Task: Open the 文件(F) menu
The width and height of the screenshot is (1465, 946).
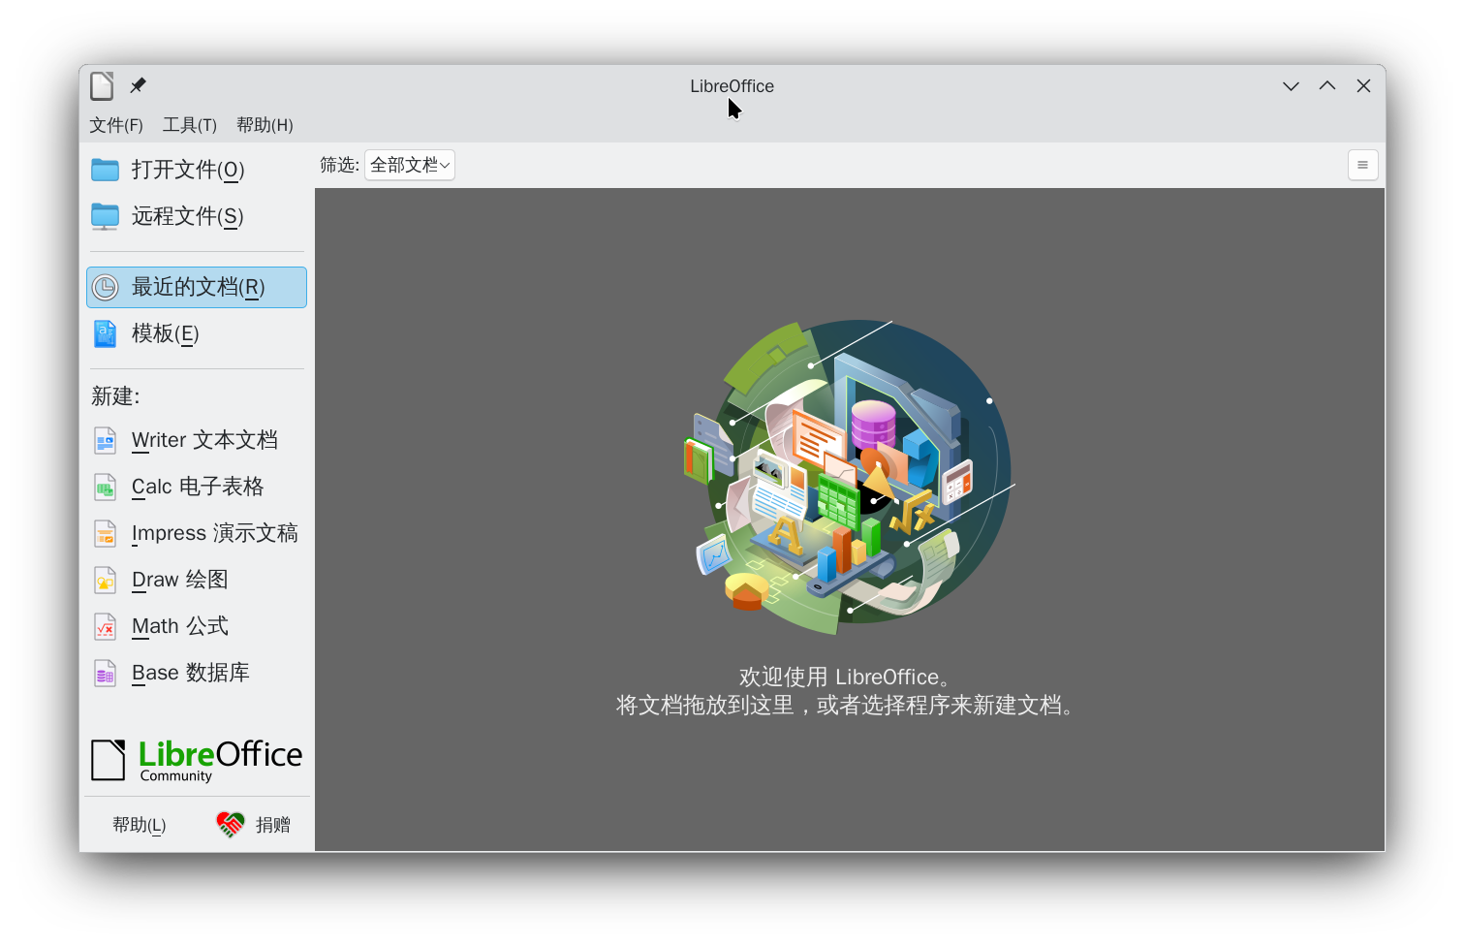Action: (x=115, y=125)
